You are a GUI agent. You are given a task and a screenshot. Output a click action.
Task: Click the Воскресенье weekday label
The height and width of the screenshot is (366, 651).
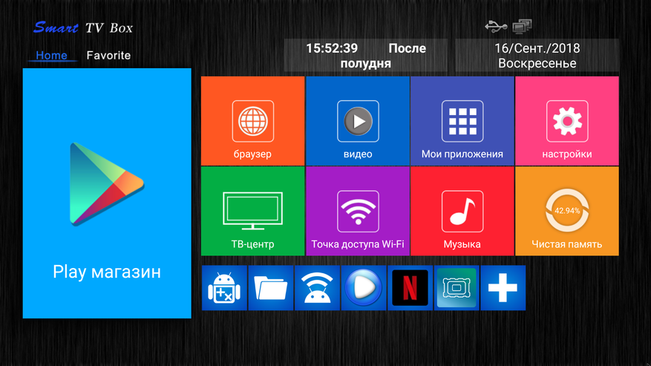tap(537, 64)
